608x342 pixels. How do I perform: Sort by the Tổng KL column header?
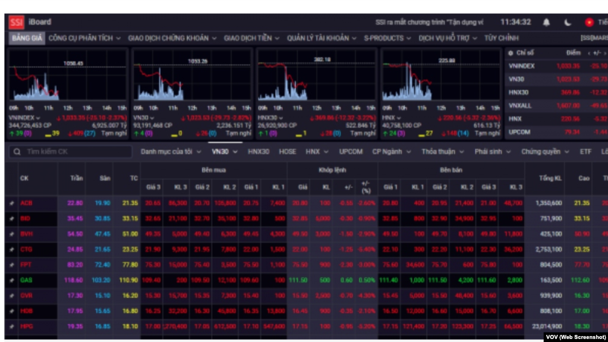550,178
